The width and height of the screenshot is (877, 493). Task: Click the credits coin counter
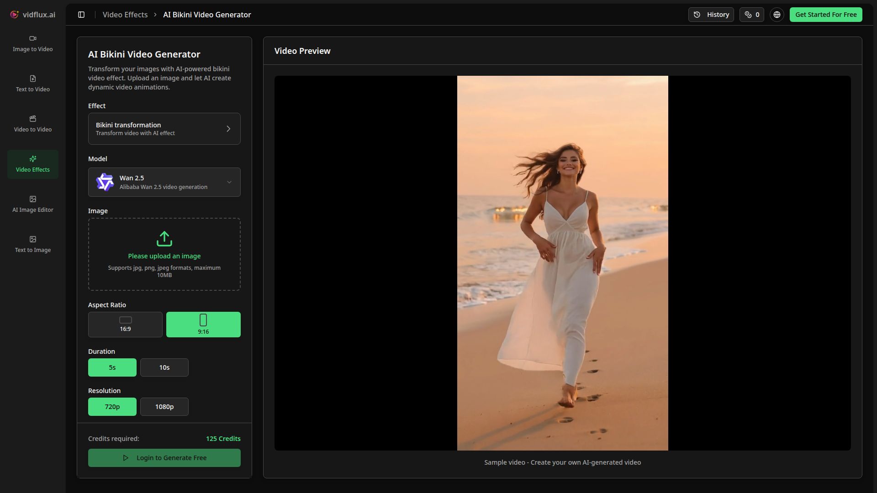[751, 15]
